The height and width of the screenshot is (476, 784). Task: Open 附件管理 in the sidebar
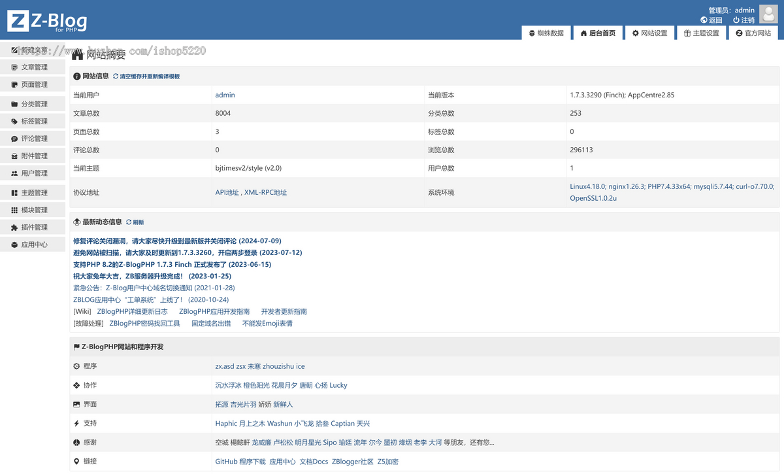click(33, 156)
